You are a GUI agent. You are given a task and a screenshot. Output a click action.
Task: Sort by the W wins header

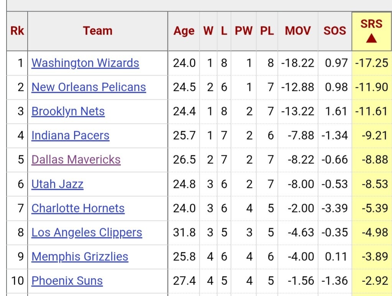[208, 31]
